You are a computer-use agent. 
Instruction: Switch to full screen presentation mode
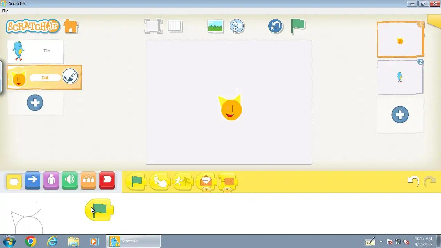click(153, 26)
